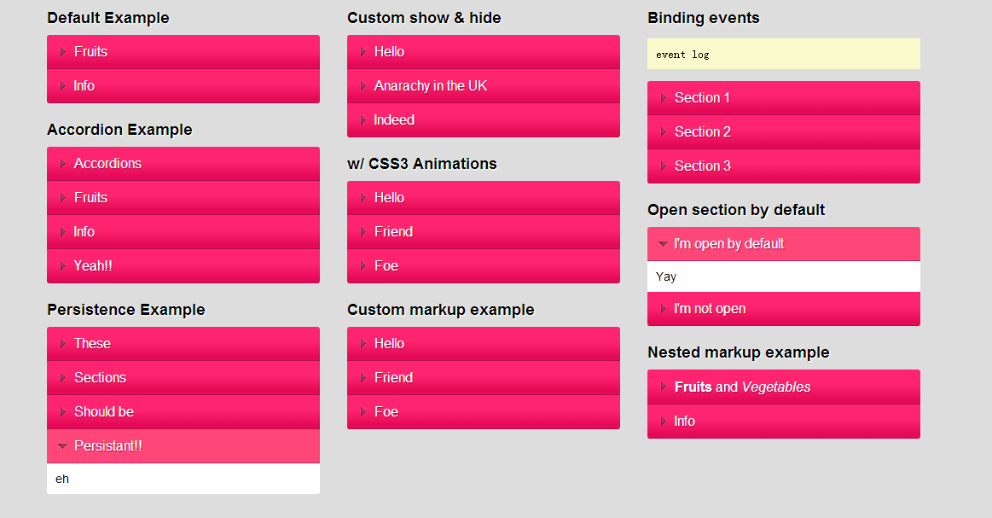Viewport: 992px width, 518px height.
Task: Expand Info in Accordion Example
Action: point(183,232)
